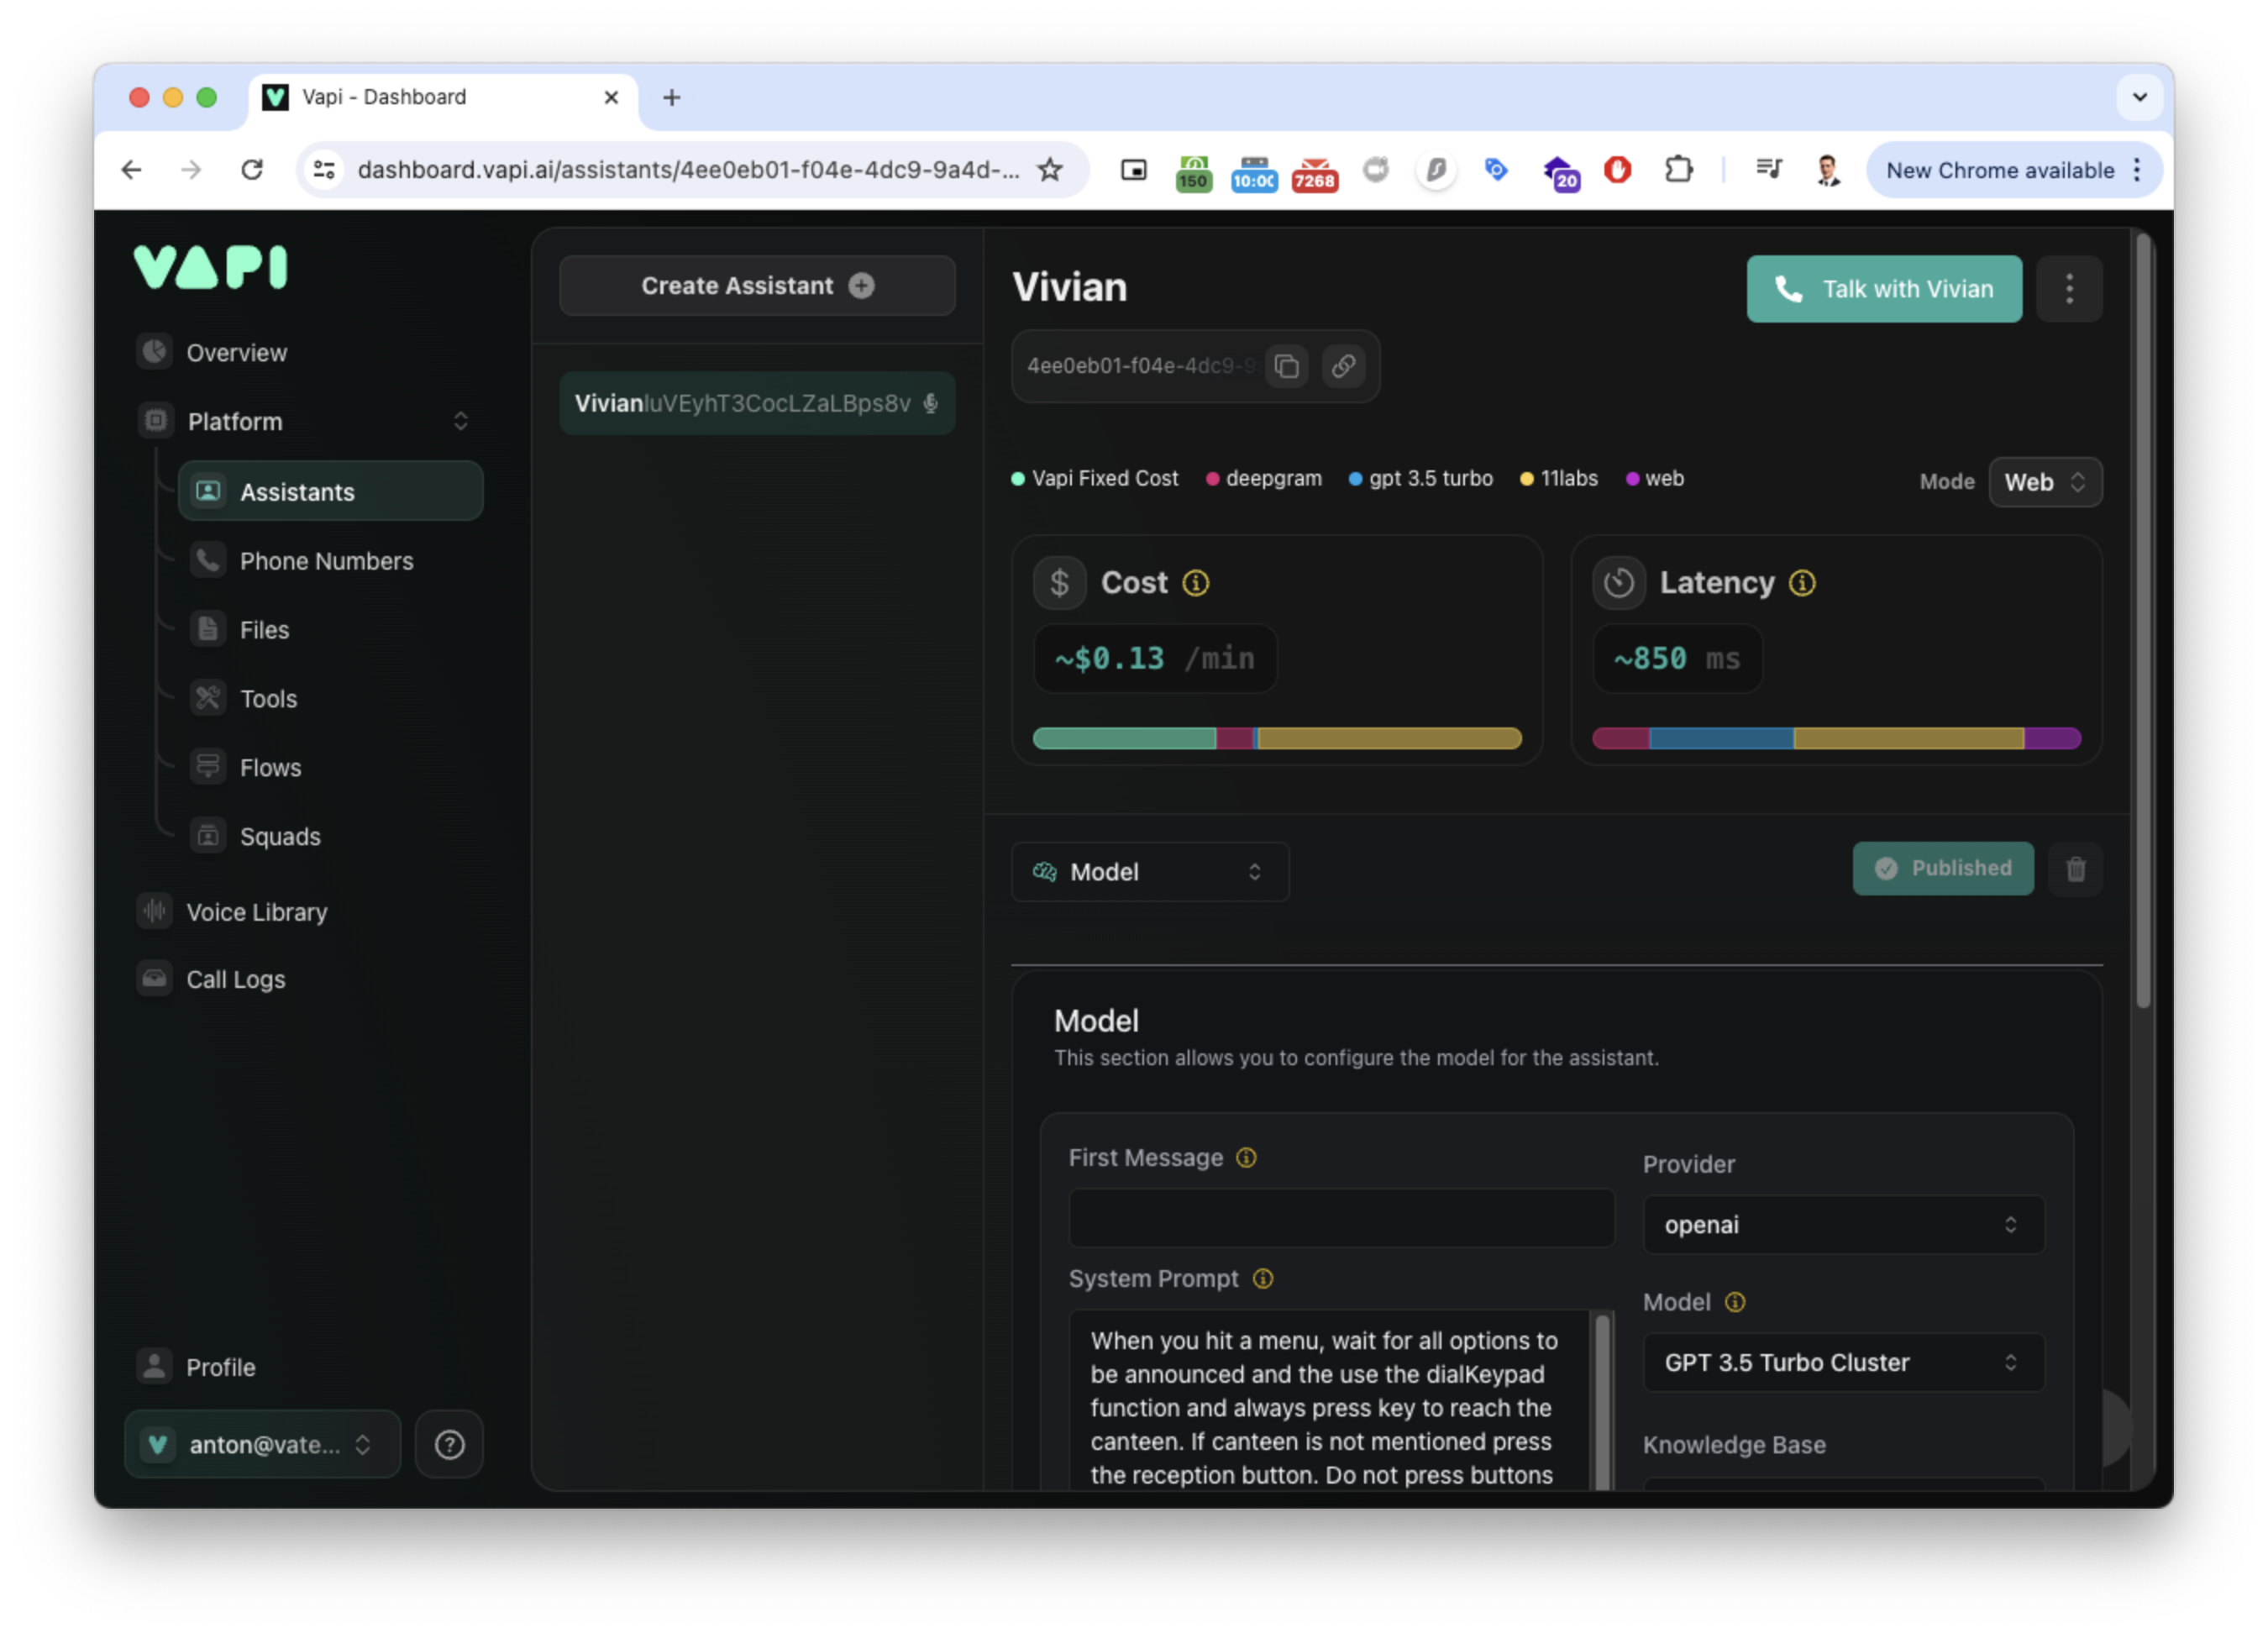Image resolution: width=2268 pixels, height=1633 pixels.
Task: Open the media control playlist icon
Action: coord(1768,170)
